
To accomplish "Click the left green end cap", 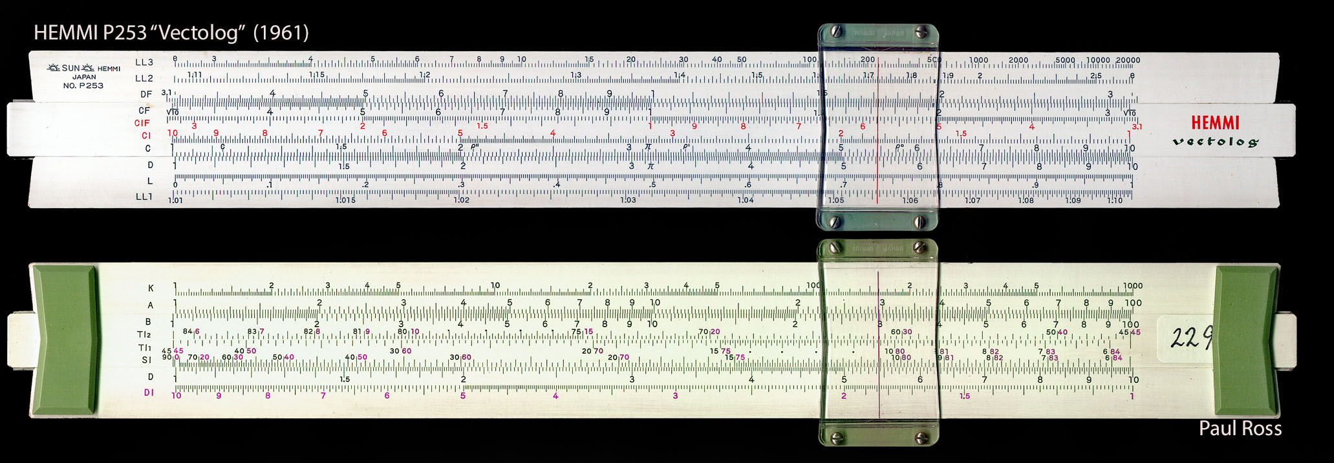I will coord(64,340).
